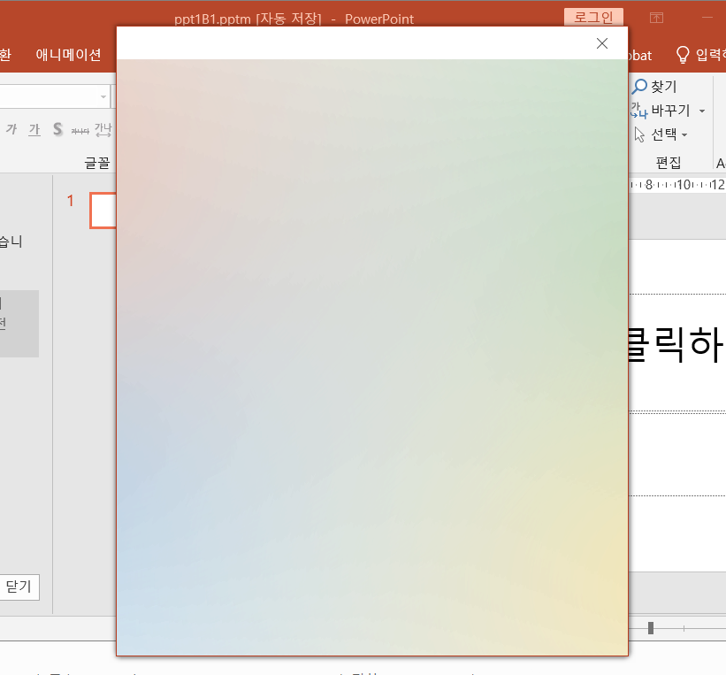Screen dimensions: 726x675
Task: Open character spacing option
Action: 103,130
